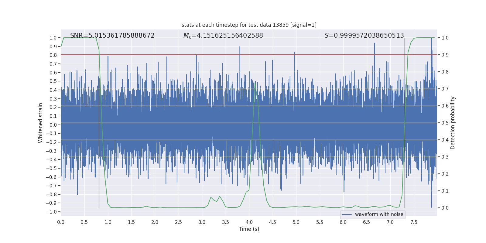Click the 0.4 tick on the Whitened strain axis
This screenshot has width=486, height=243.
pos(53,90)
